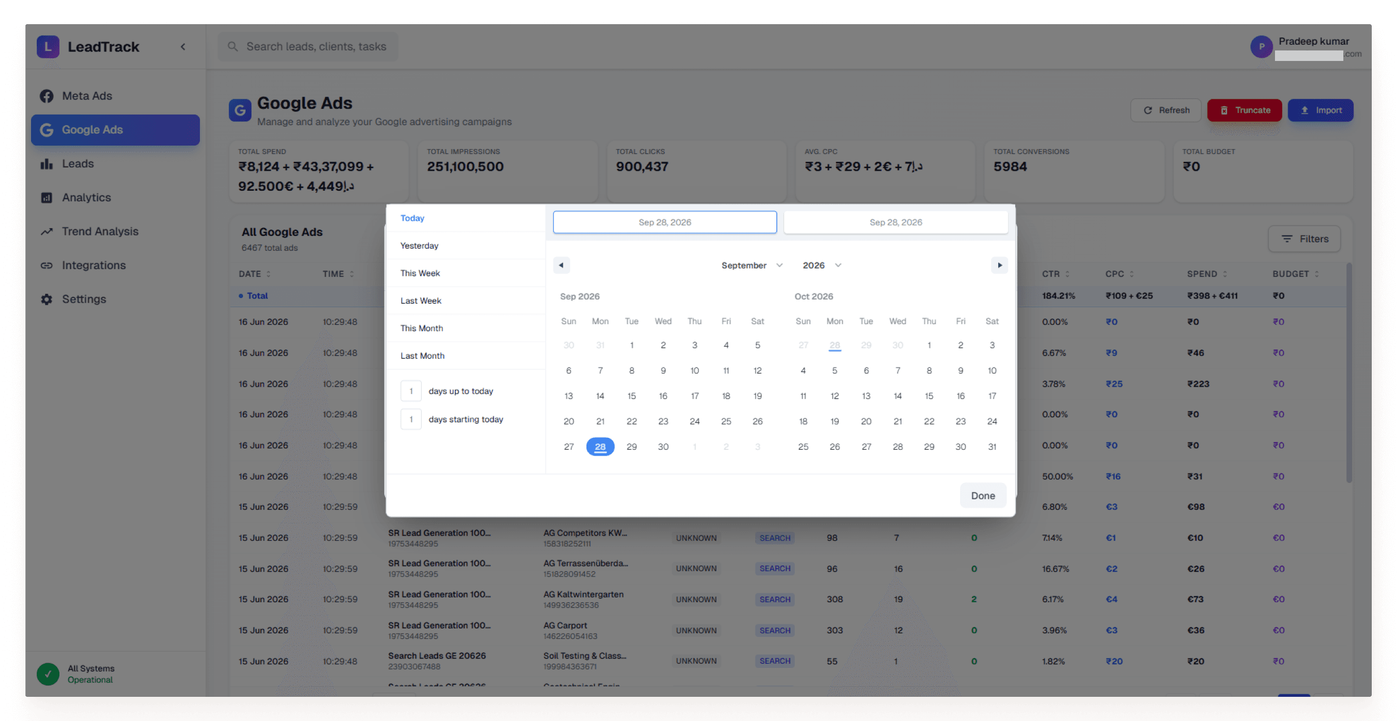The height and width of the screenshot is (721, 1397).
Task: Select October 31 in the calendar
Action: click(992, 447)
